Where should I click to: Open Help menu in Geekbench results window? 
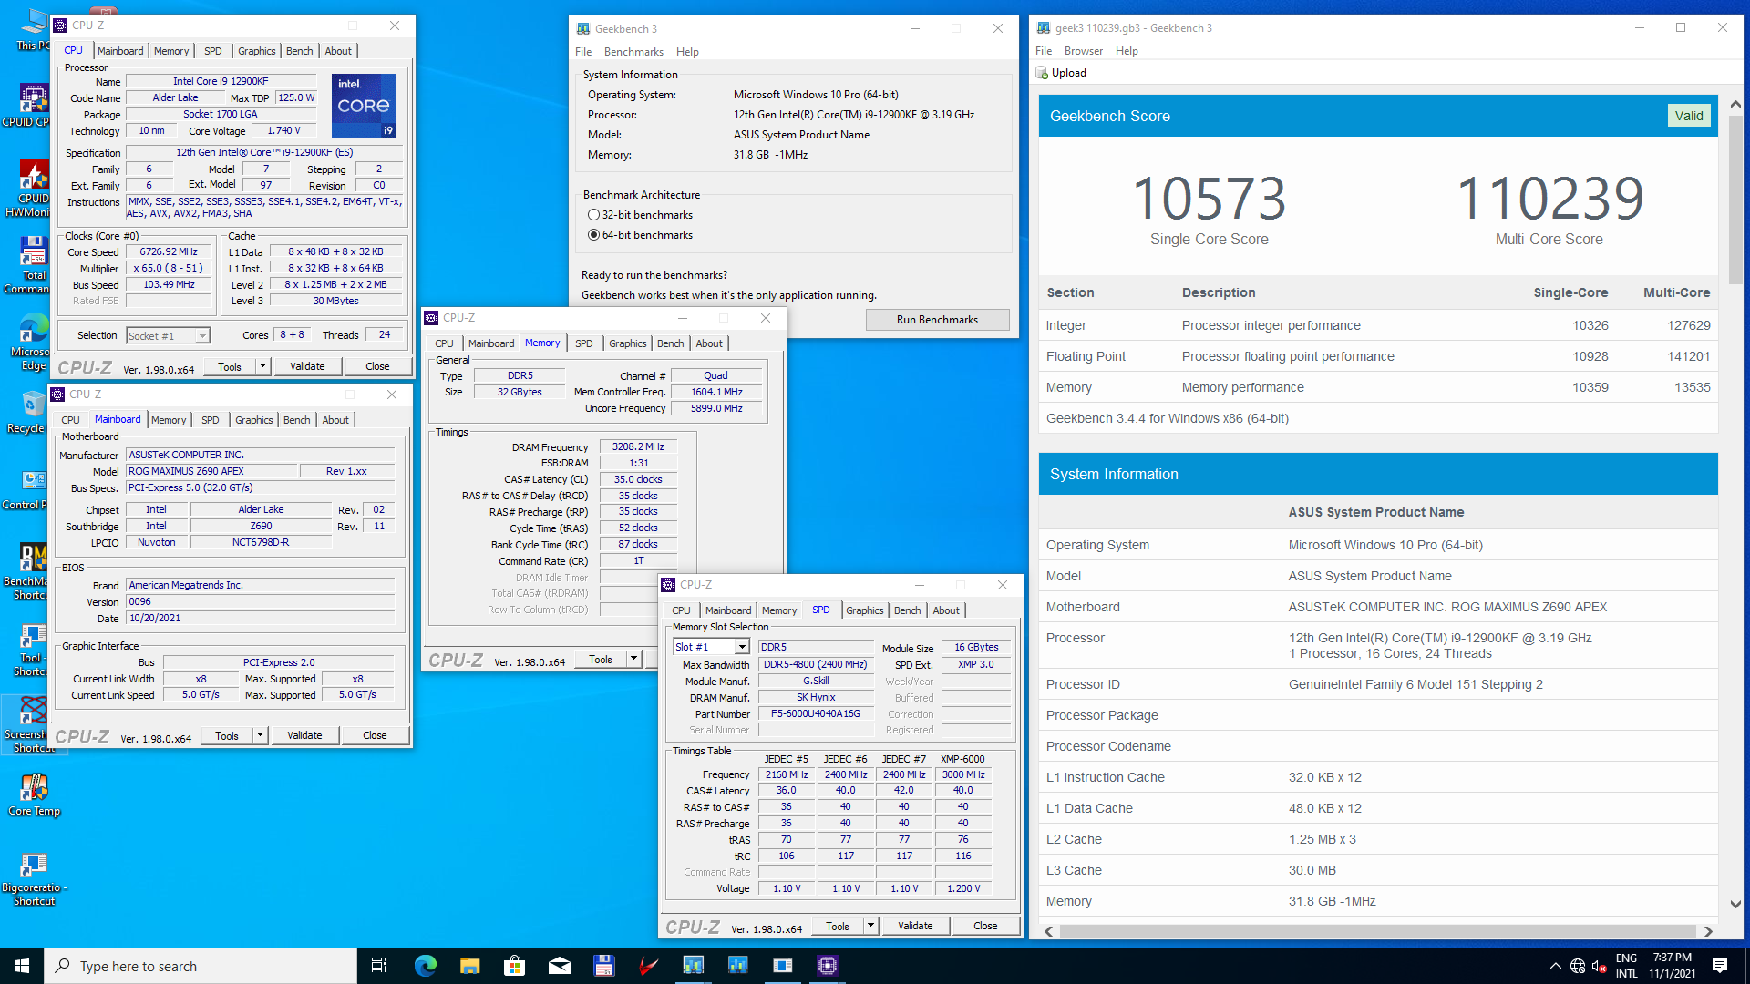coord(1127,51)
